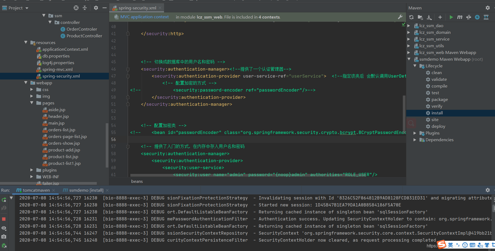Collapse the controller folder

(x=50, y=22)
